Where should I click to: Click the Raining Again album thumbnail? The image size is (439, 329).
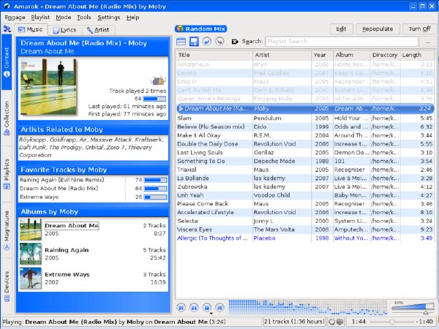31,254
